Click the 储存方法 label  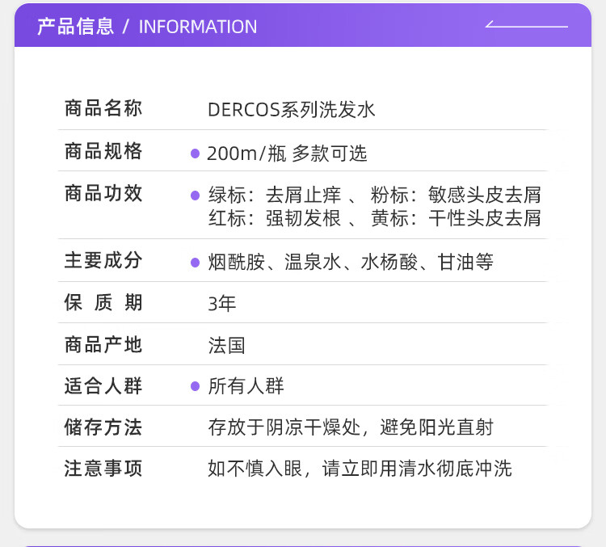(103, 427)
